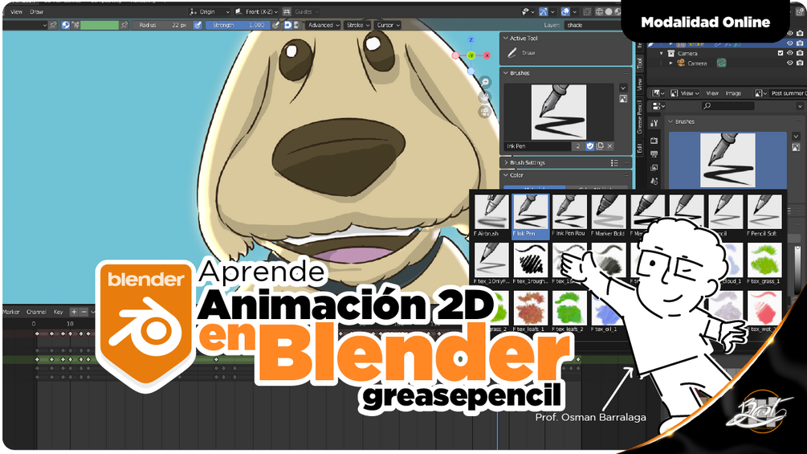Toggle fake user shield for Ink Pen
This screenshot has width=807, height=454.
point(590,146)
